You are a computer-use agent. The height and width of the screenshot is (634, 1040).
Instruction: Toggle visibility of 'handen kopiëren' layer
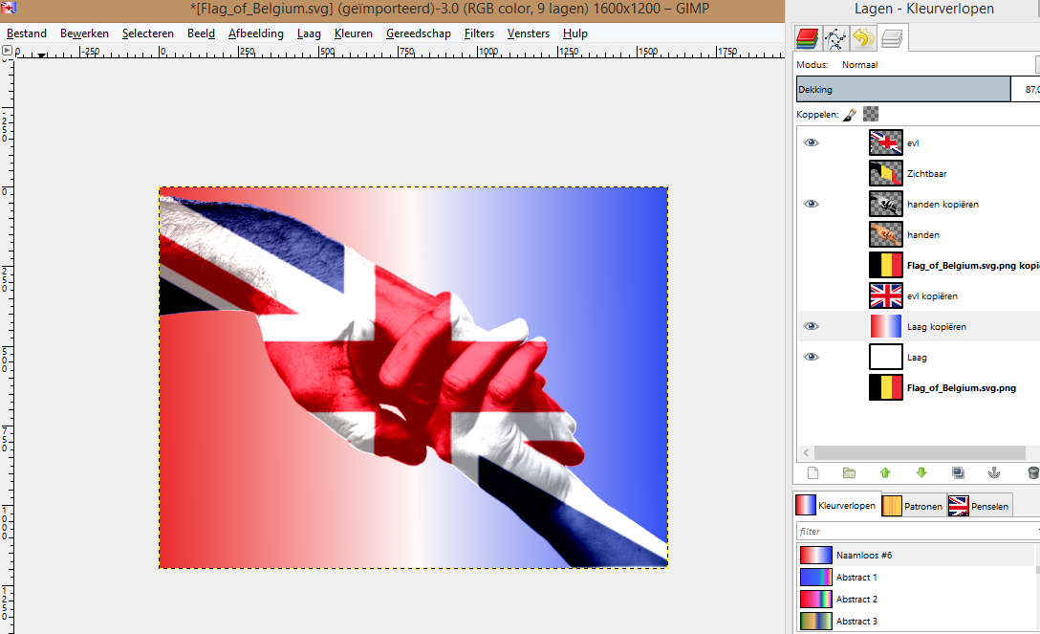pyautogui.click(x=812, y=204)
